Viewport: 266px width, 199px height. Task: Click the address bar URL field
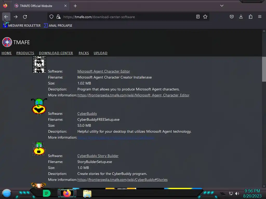pos(129,17)
